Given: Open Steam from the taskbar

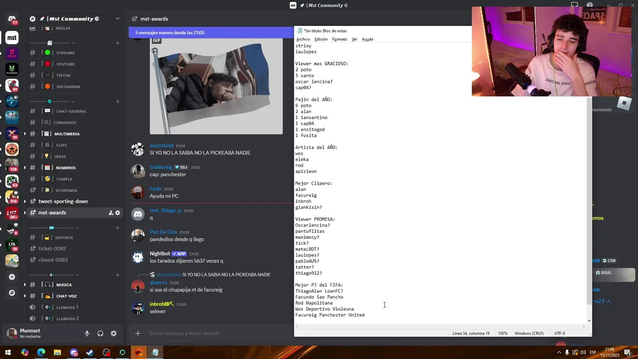Looking at the screenshot, I should click(90, 353).
